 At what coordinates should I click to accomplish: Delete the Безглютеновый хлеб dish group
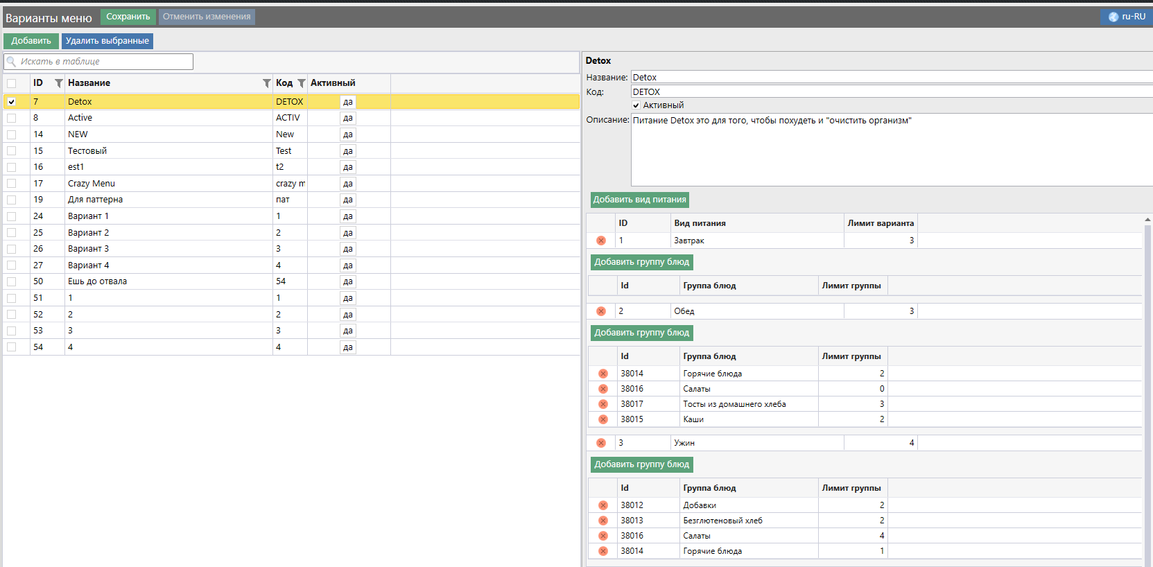(603, 521)
